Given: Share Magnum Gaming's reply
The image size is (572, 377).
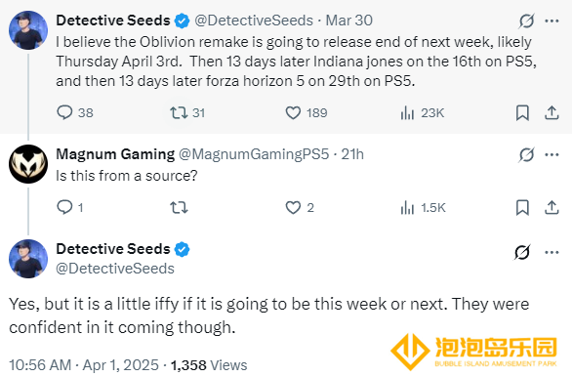Looking at the screenshot, I should point(552,207).
